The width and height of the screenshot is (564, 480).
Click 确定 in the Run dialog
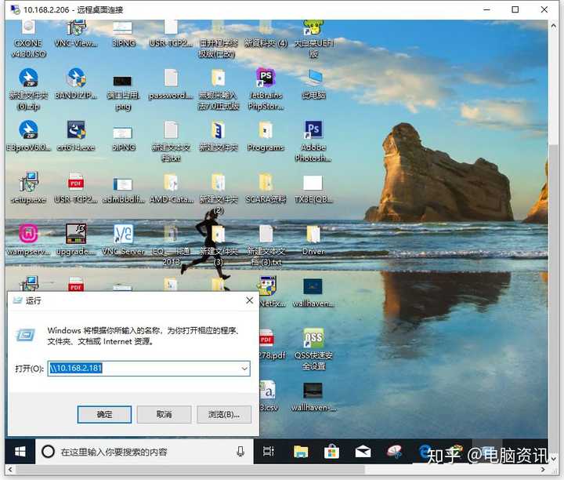[104, 414]
